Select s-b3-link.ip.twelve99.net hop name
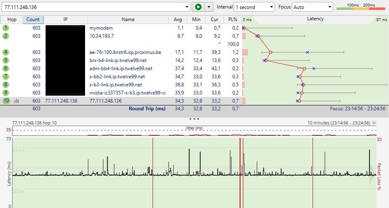389x208 pixels. click(x=116, y=84)
